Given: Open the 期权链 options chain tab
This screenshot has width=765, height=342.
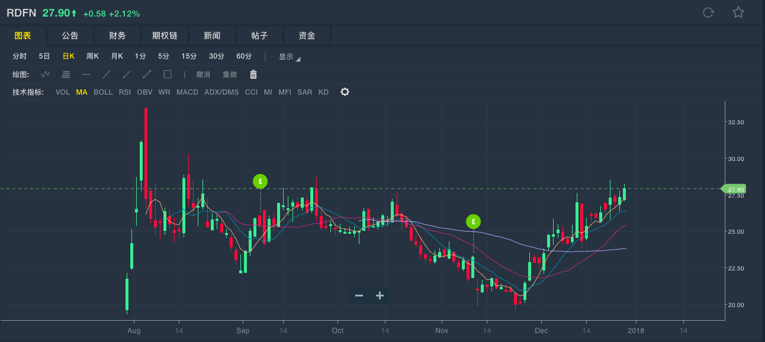Looking at the screenshot, I should point(165,36).
